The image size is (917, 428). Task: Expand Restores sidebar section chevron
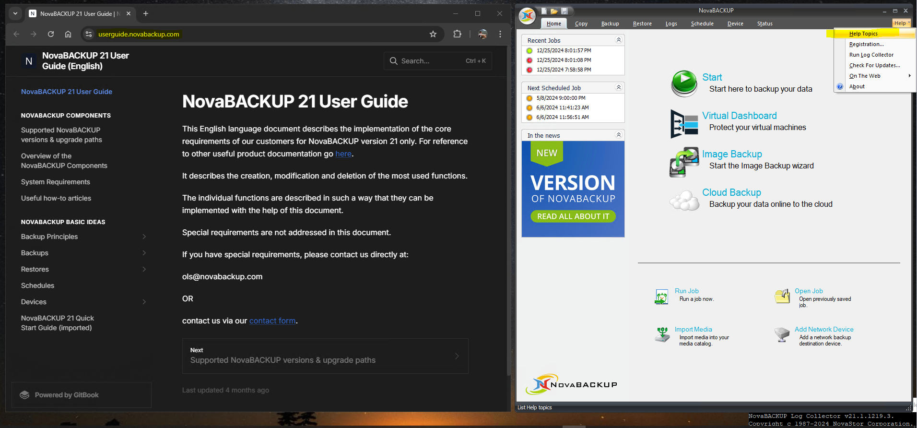pos(144,269)
